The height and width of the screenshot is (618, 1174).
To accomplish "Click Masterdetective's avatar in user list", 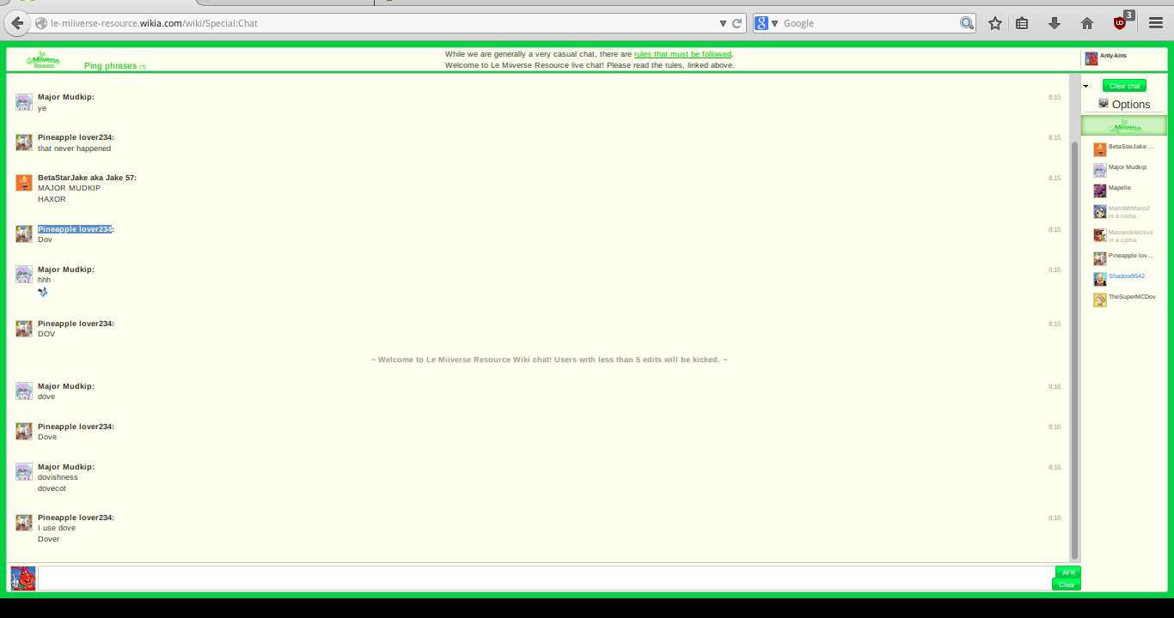I will coord(1100,235).
